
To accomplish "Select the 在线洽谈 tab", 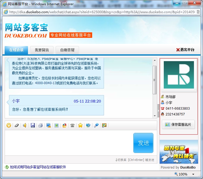I will pos(16,50).
